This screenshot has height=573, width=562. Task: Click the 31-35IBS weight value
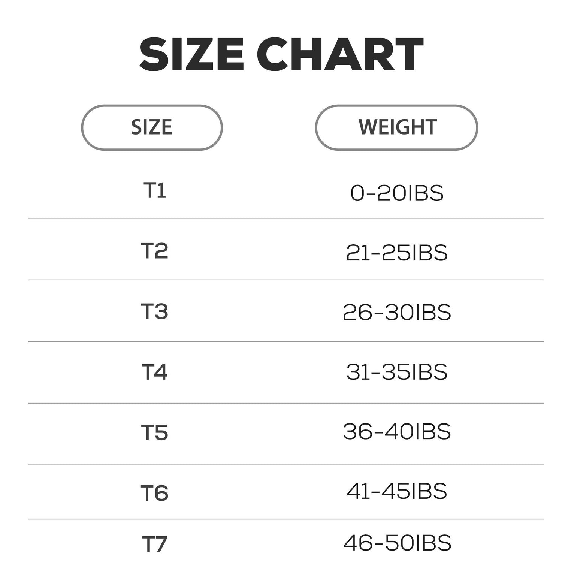click(397, 372)
